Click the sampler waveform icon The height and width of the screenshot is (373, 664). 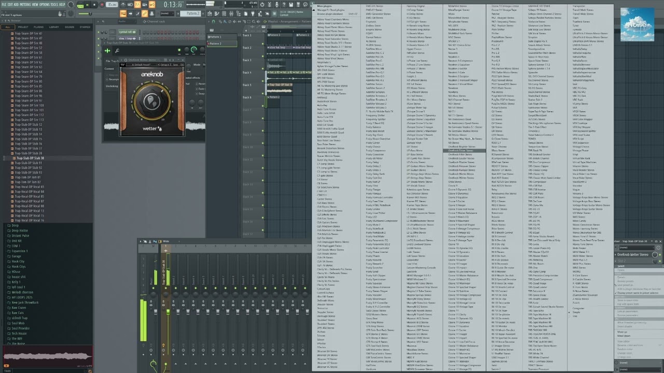pos(107,51)
